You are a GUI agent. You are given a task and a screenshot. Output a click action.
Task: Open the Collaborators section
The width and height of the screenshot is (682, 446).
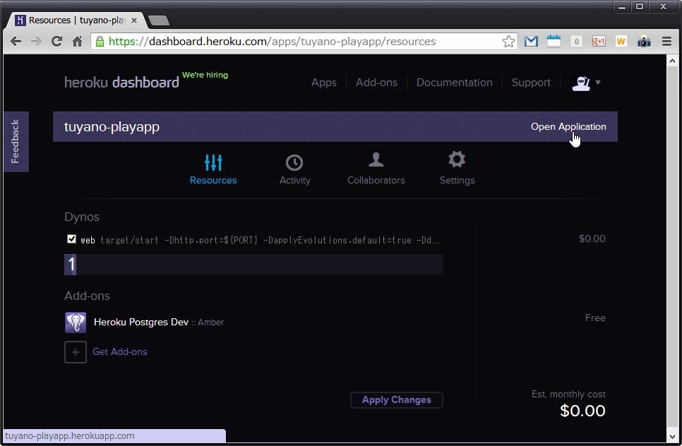tap(376, 160)
